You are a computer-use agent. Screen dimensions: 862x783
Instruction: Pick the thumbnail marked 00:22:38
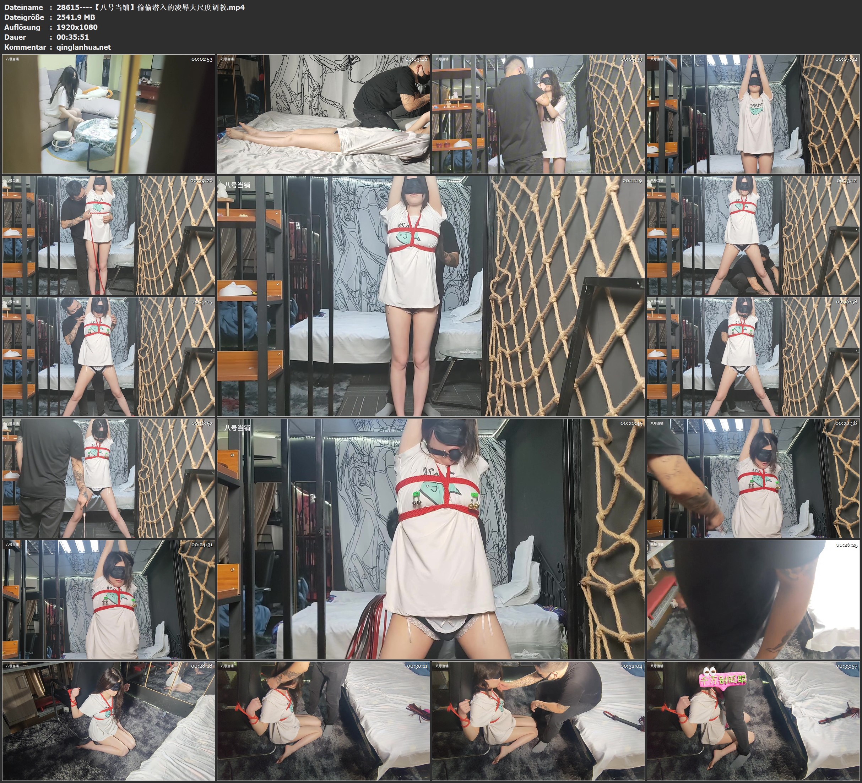[x=753, y=478]
